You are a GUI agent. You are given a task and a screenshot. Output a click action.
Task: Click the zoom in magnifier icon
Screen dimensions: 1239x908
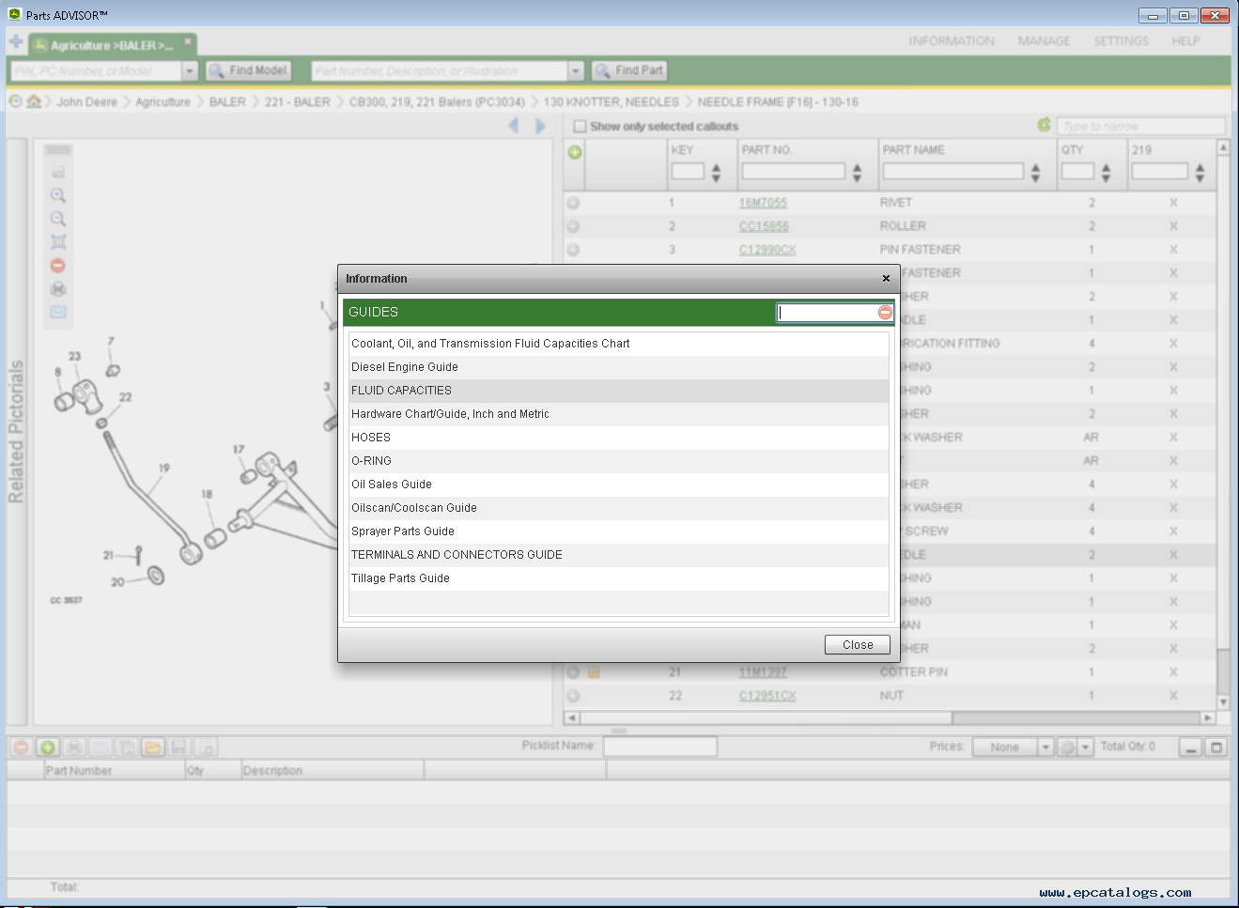[x=58, y=195]
